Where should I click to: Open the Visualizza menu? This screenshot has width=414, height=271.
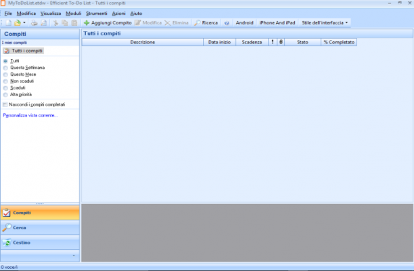[51, 14]
